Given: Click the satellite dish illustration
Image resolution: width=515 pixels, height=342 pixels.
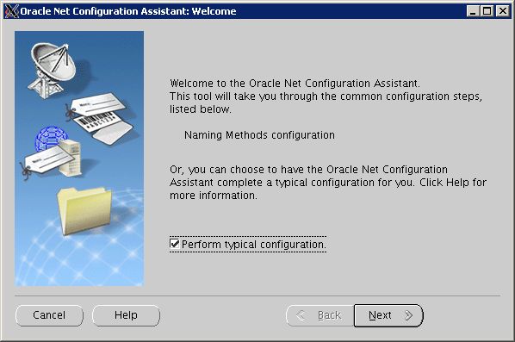Looking at the screenshot, I should [53, 71].
